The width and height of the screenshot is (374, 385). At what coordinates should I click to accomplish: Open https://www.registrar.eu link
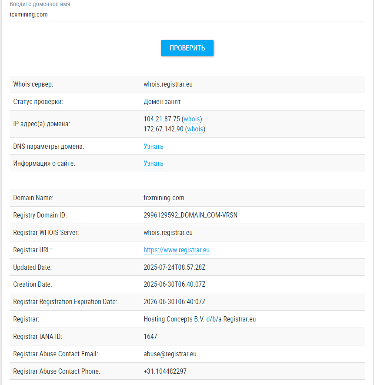tap(177, 250)
